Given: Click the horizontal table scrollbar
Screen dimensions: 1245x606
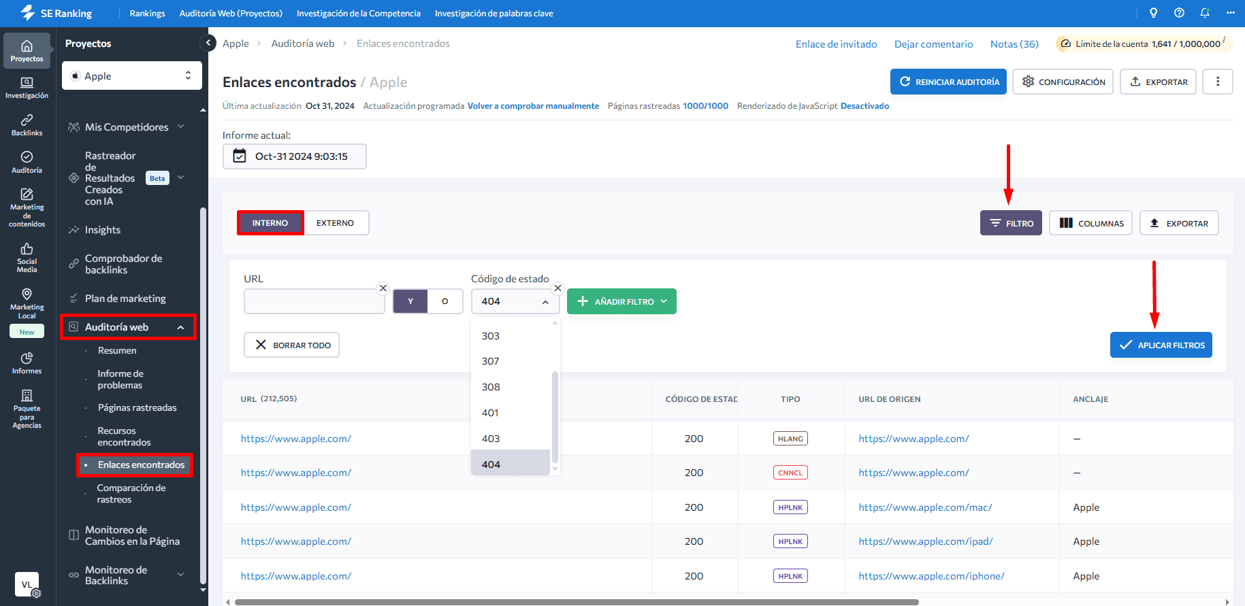Looking at the screenshot, I should (577, 602).
